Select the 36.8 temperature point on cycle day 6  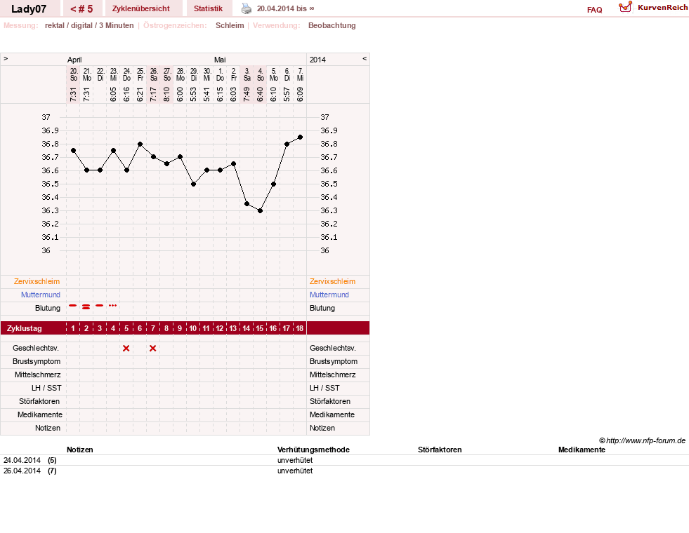click(x=140, y=144)
